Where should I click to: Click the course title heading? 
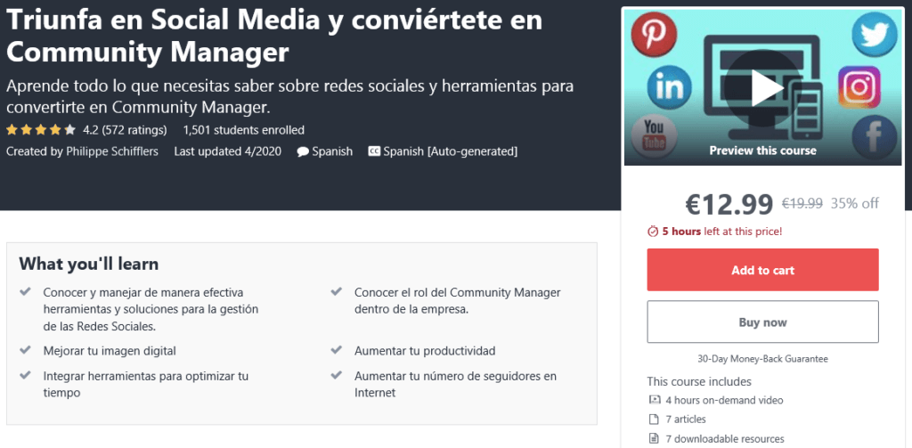274,36
